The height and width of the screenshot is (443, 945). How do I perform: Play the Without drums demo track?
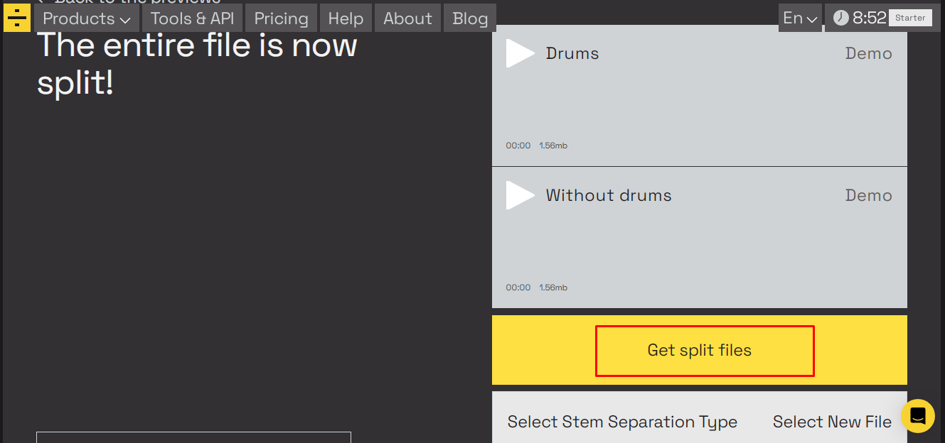point(520,195)
